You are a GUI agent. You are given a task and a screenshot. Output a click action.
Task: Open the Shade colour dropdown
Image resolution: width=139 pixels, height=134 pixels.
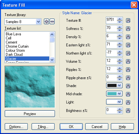click(119, 85)
